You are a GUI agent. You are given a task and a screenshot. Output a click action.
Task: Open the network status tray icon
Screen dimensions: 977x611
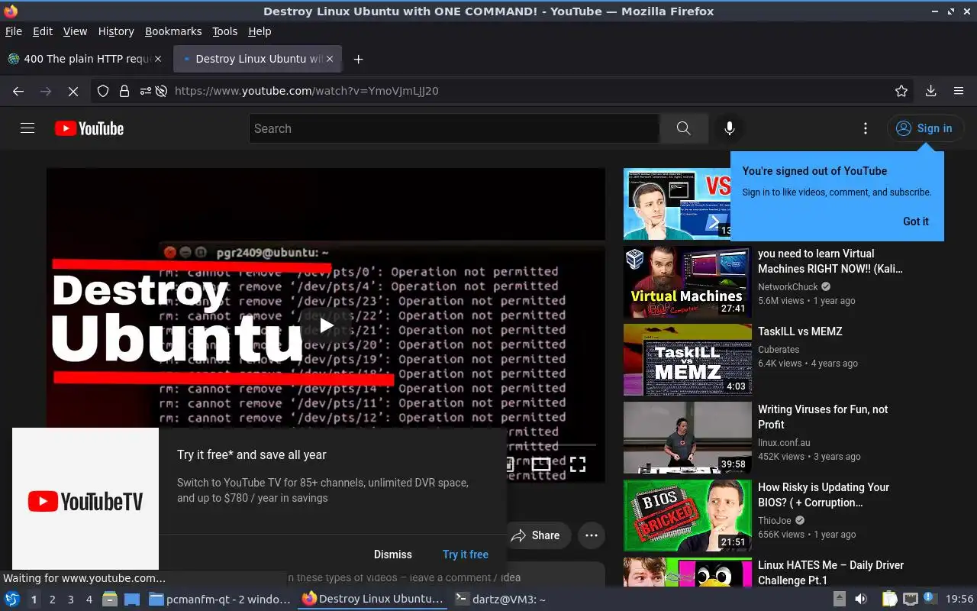coord(910,599)
